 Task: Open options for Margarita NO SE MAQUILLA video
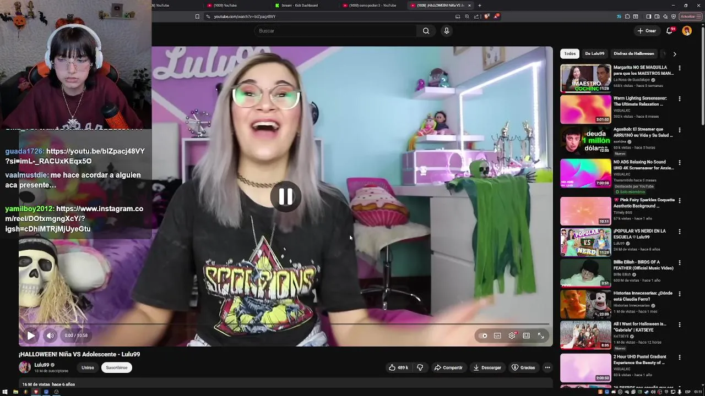click(680, 68)
